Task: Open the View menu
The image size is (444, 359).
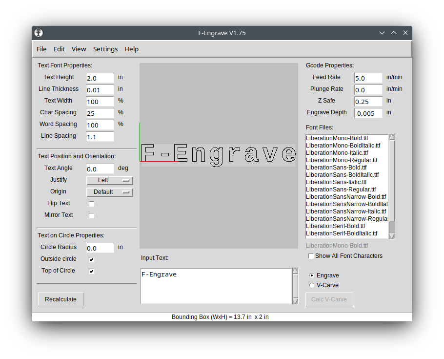Action: click(79, 49)
